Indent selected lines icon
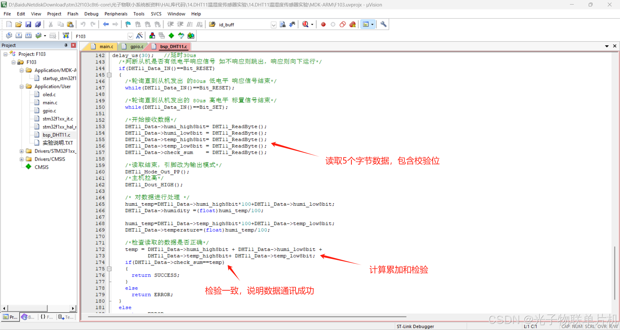The height and width of the screenshot is (330, 620). tap(170, 24)
